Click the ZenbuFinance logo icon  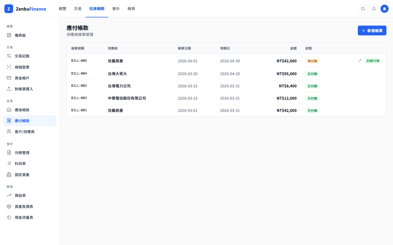click(x=9, y=9)
